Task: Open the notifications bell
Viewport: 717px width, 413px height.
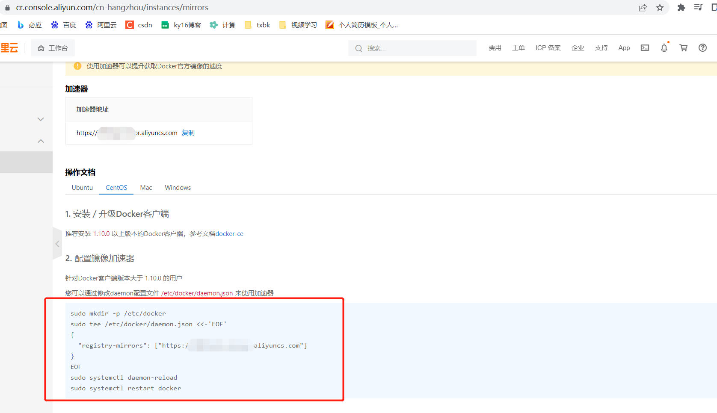Action: pos(664,48)
